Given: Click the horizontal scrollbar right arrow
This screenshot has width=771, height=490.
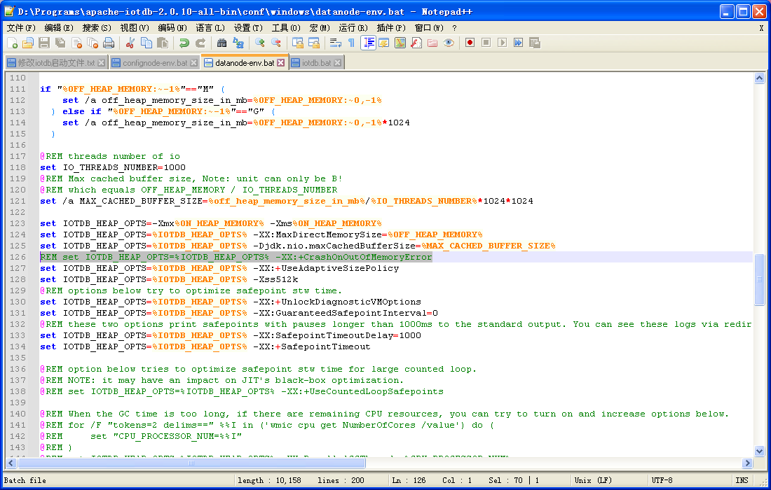Looking at the screenshot, I should [x=747, y=463].
